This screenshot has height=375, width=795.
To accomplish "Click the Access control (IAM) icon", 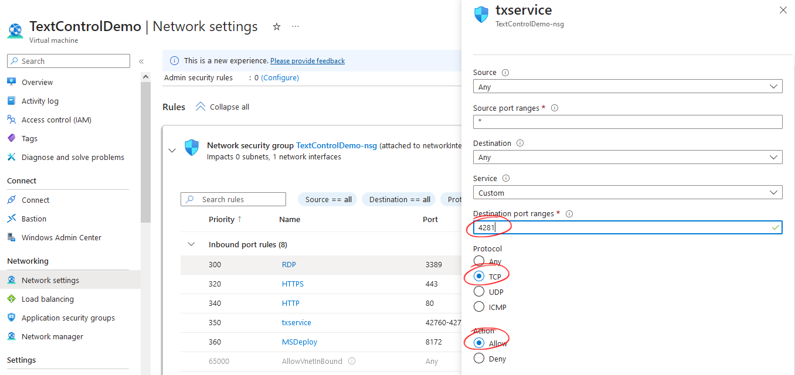I will (x=12, y=120).
